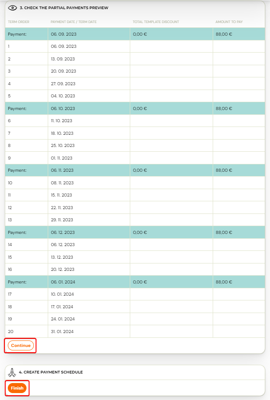Click the Total Template Discount column header
This screenshot has height=400, width=270.
(156, 22)
